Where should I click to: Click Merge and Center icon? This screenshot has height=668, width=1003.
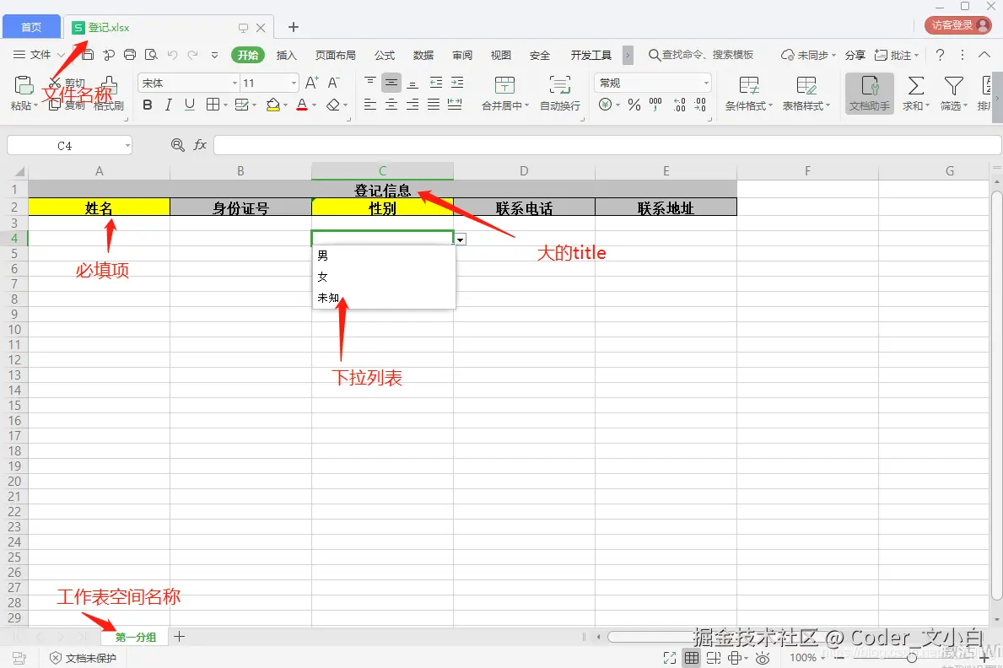[504, 85]
